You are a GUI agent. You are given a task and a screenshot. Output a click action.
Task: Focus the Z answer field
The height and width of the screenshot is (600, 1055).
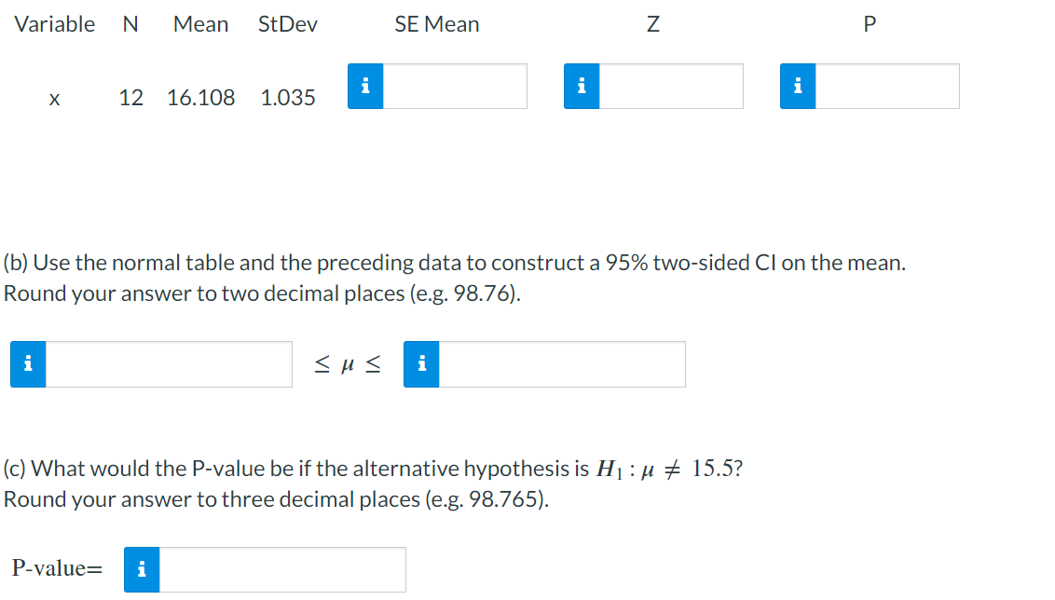point(671,86)
